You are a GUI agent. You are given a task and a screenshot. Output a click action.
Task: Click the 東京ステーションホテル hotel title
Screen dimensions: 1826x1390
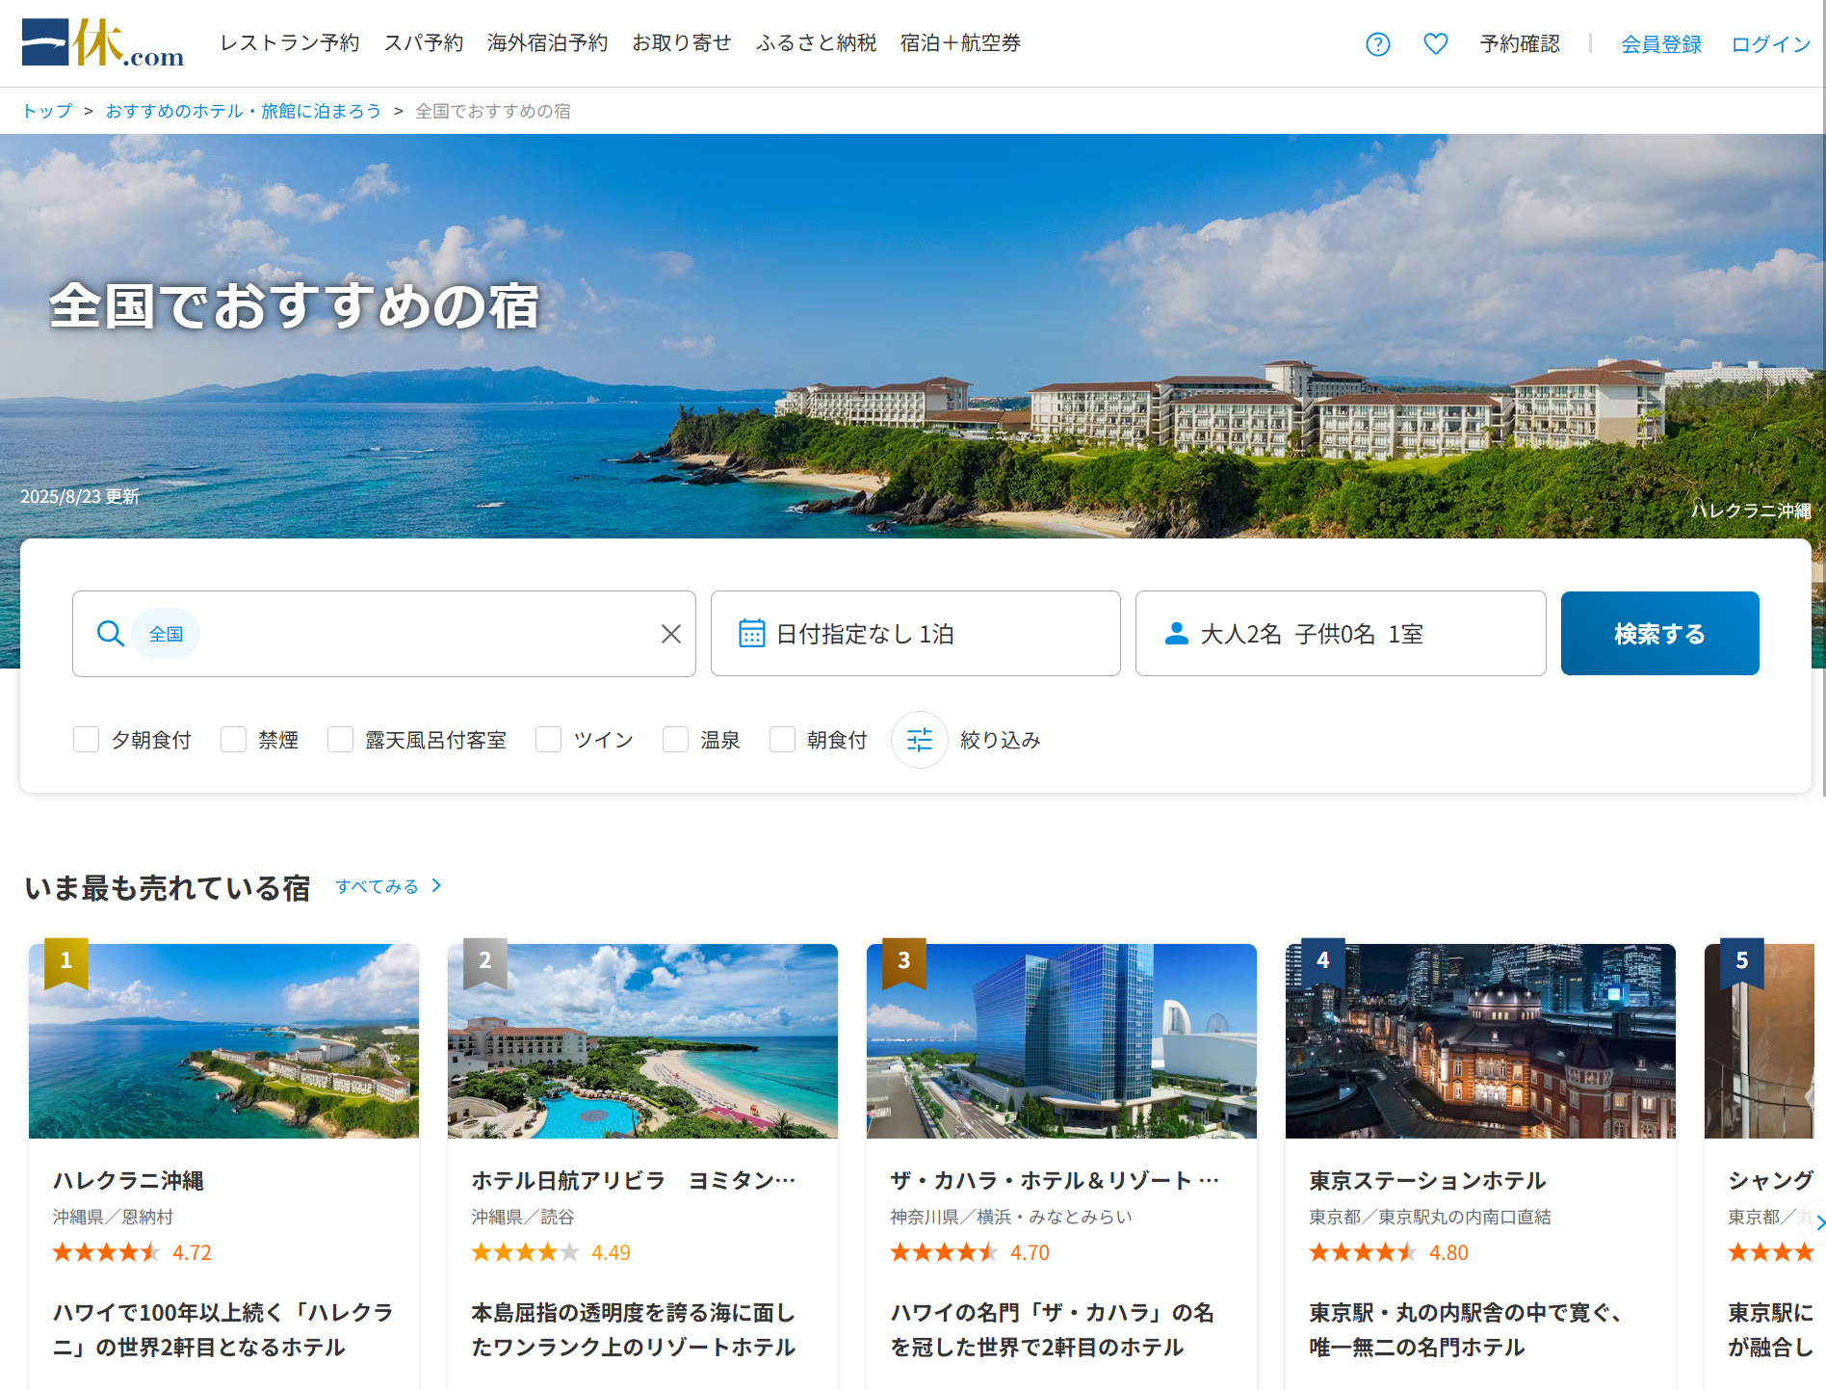pyautogui.click(x=1427, y=1181)
